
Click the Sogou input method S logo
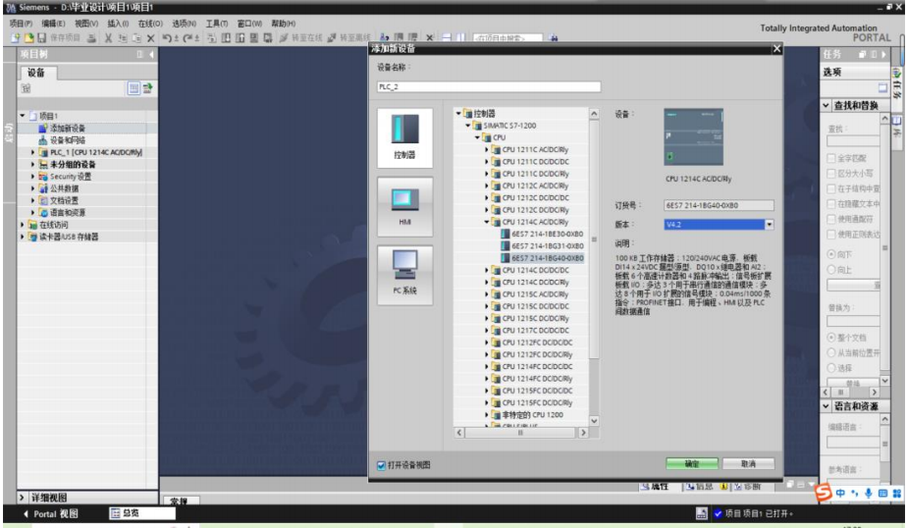click(x=823, y=493)
